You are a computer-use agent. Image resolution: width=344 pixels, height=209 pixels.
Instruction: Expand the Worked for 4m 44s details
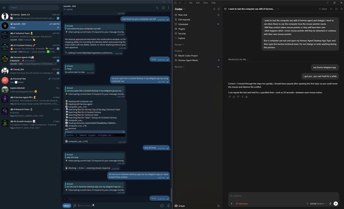pyautogui.click(x=239, y=60)
